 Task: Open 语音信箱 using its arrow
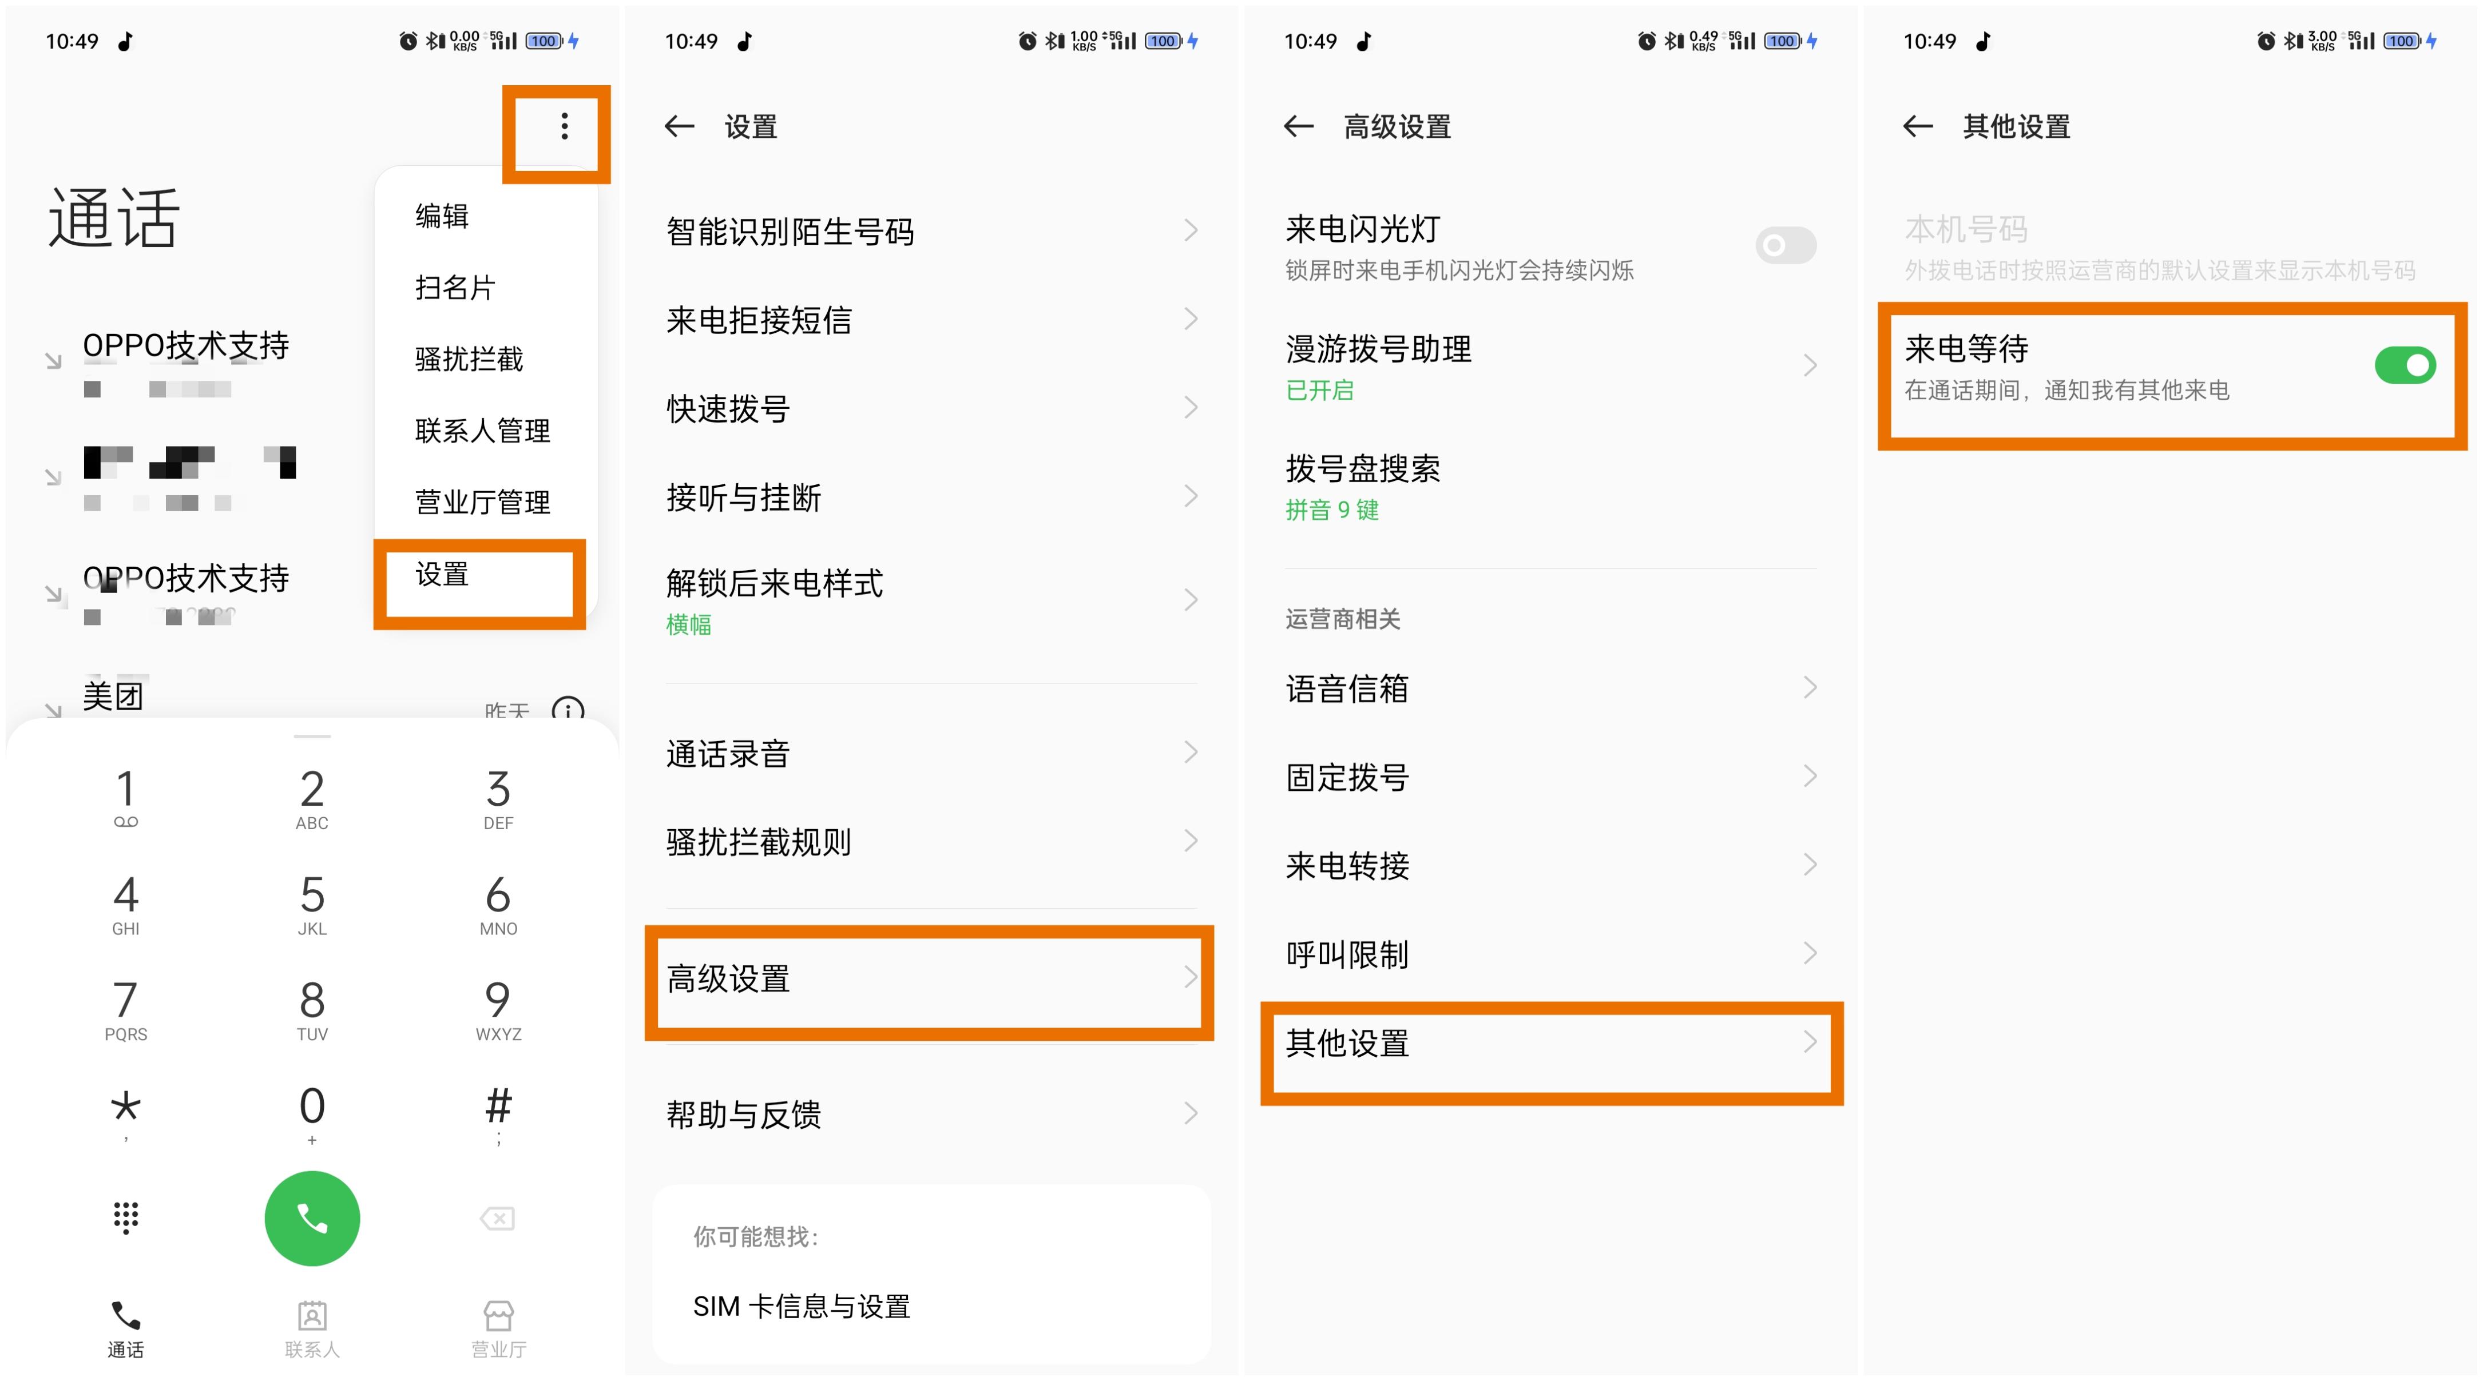point(1810,687)
